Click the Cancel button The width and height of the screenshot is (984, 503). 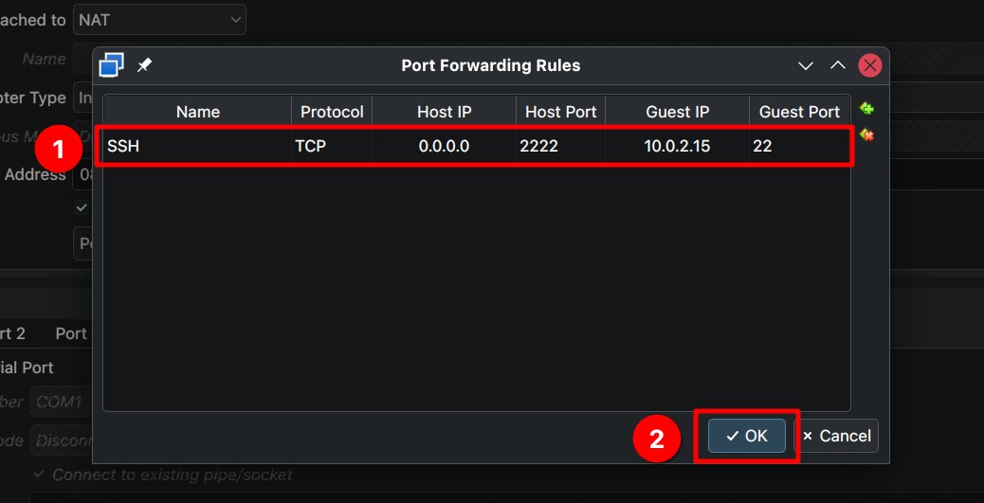[836, 436]
